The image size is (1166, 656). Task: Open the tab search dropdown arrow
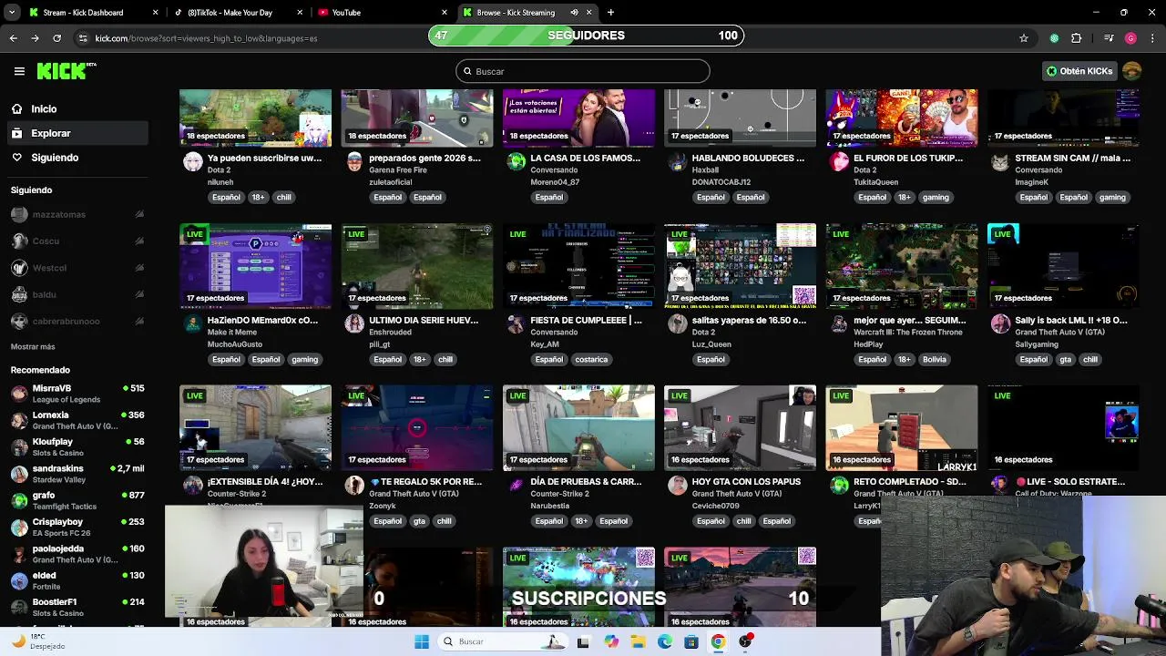click(x=12, y=13)
